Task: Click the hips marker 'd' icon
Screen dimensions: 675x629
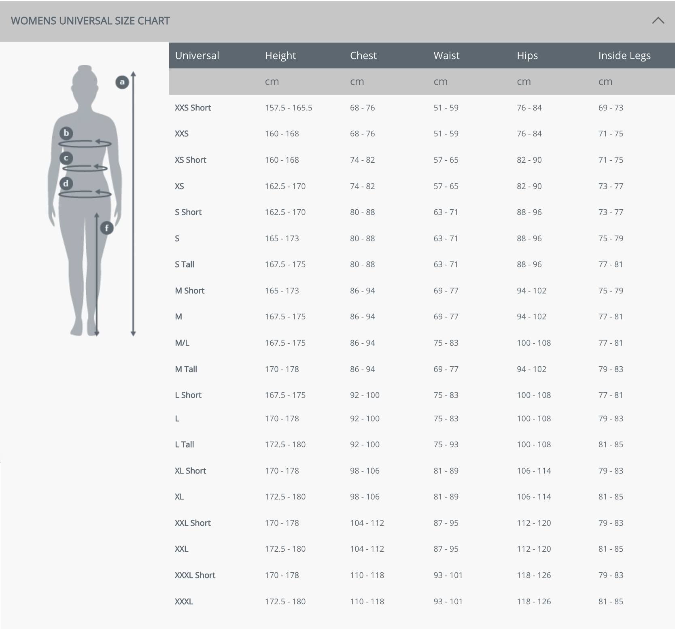Action: (66, 183)
